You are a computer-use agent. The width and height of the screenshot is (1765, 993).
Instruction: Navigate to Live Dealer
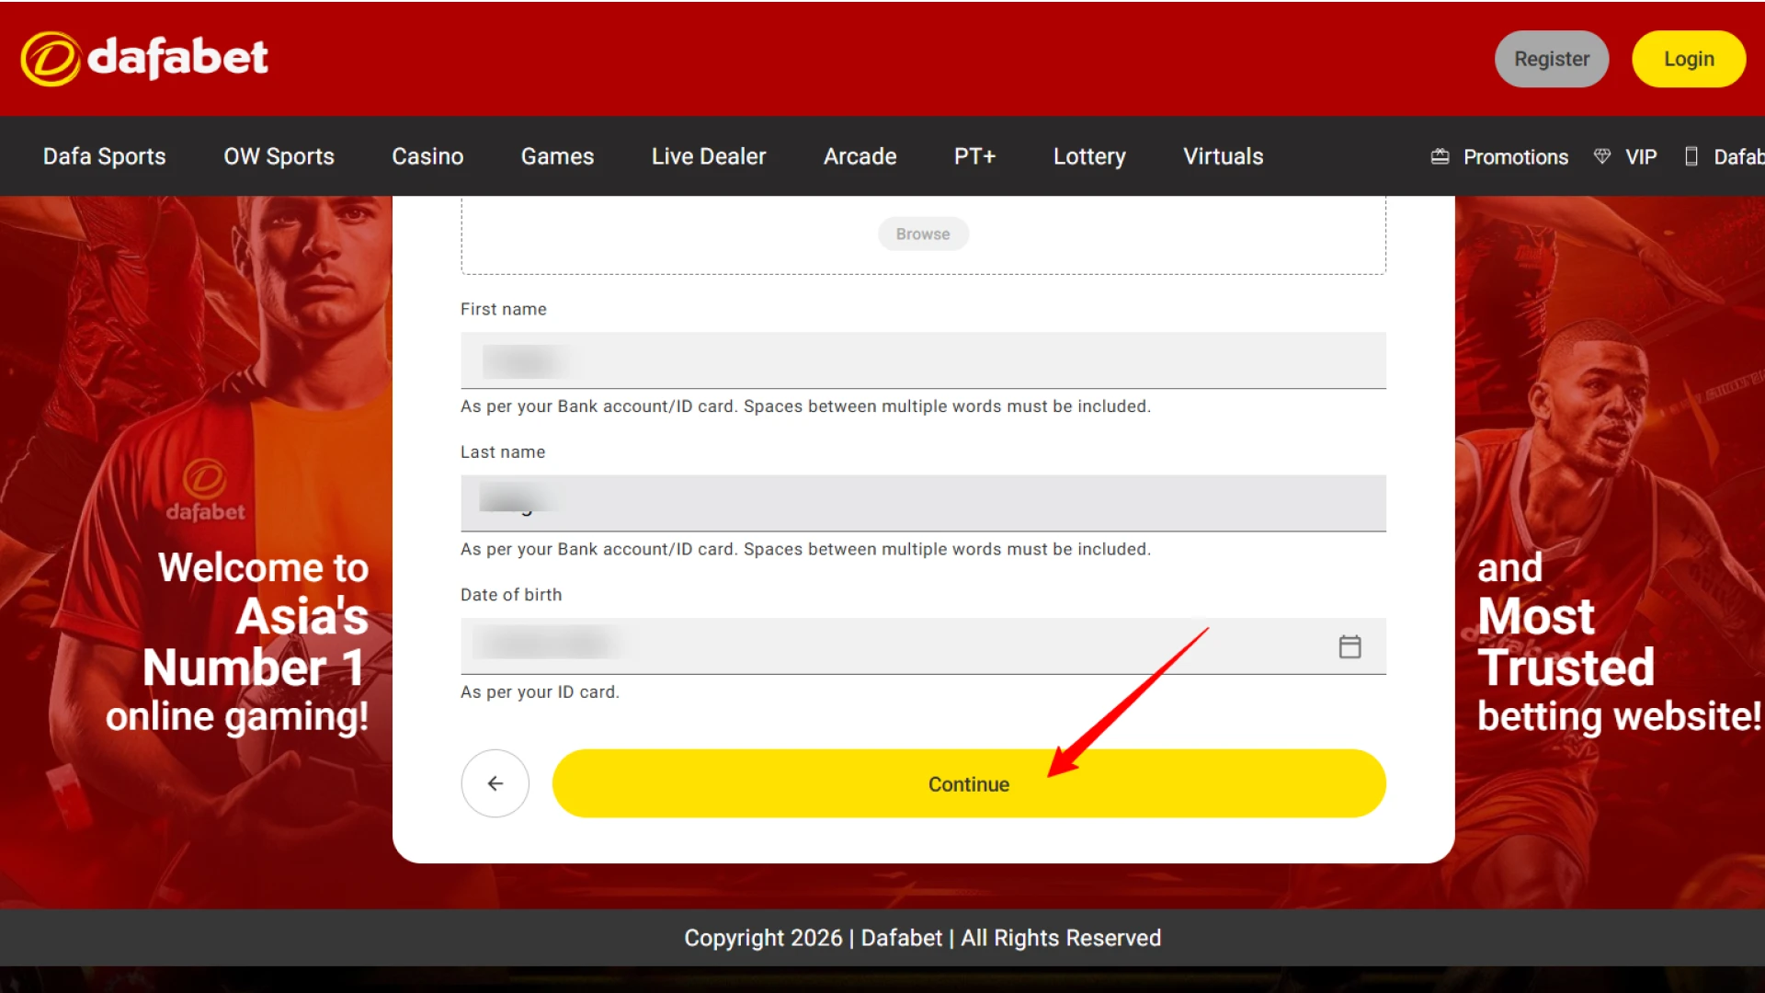click(709, 156)
